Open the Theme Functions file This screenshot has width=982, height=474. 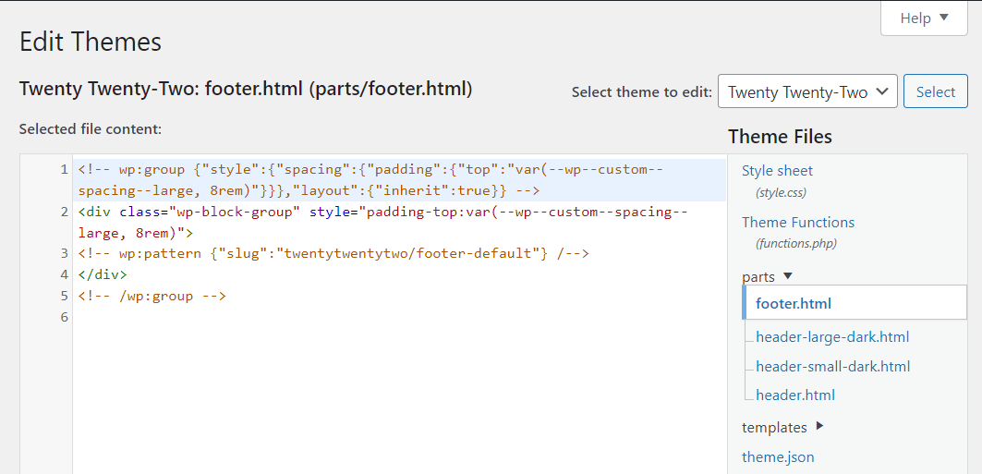[797, 223]
